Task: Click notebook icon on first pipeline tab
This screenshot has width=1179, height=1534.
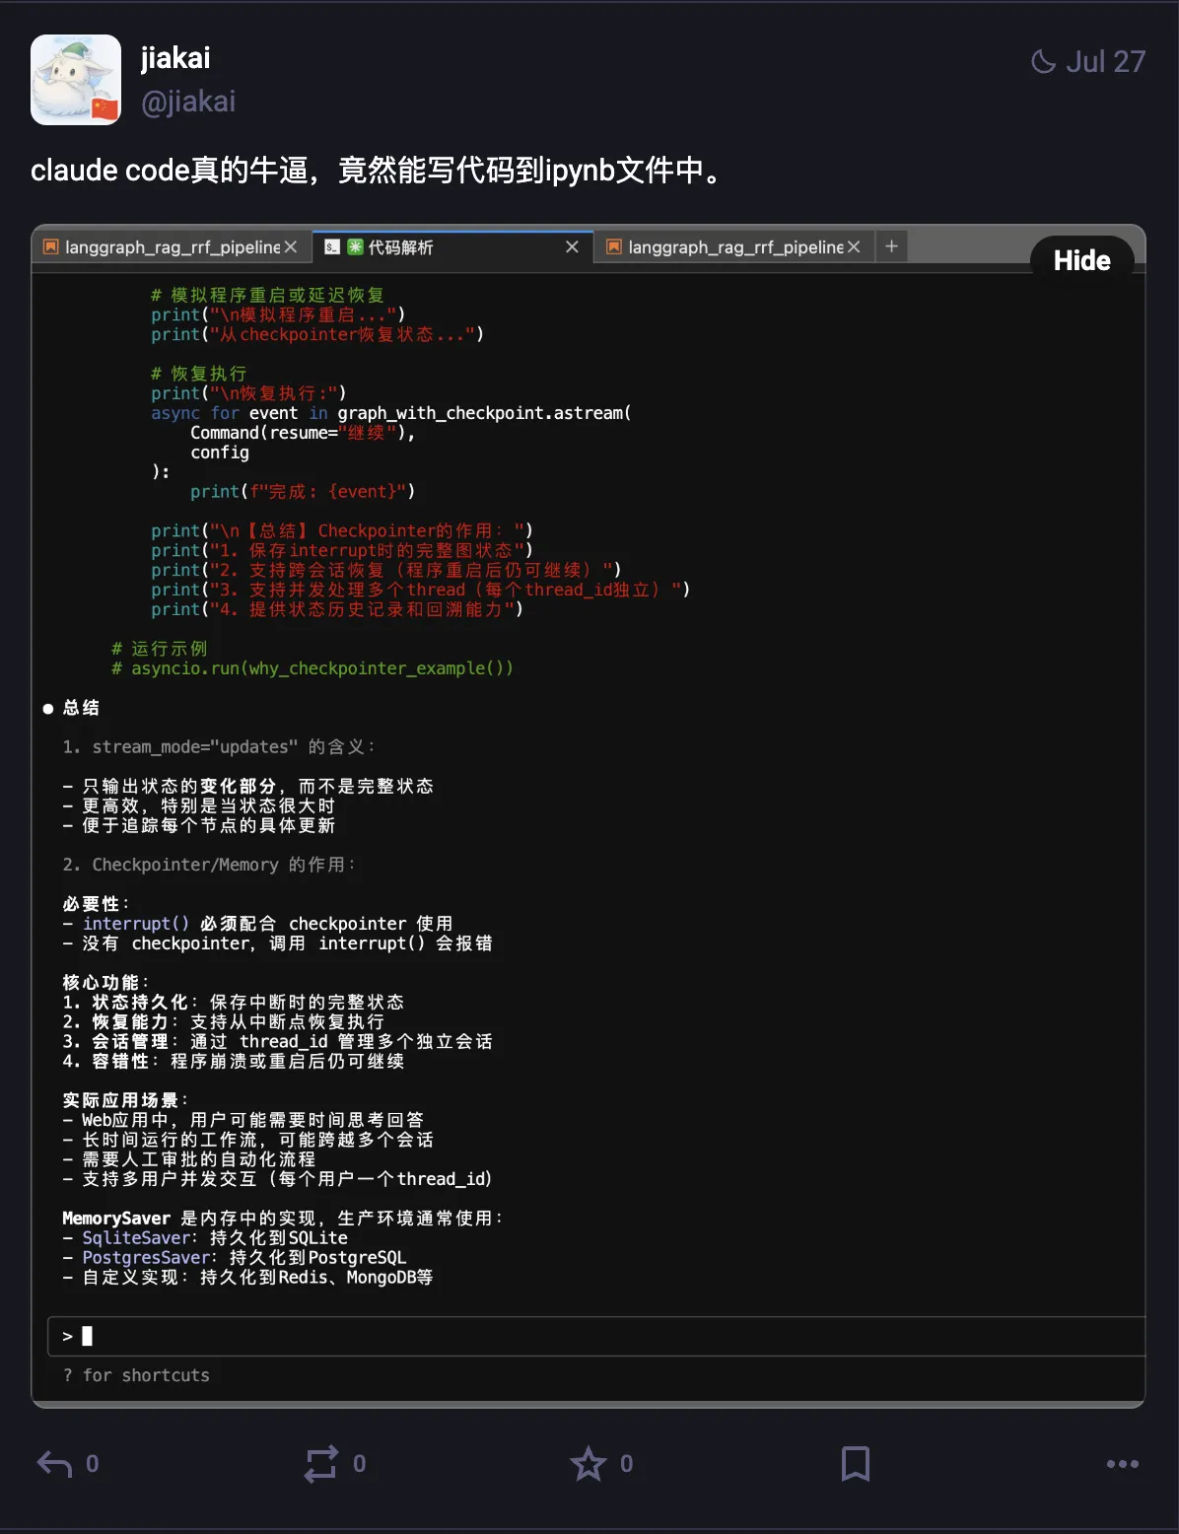Action: [x=50, y=247]
